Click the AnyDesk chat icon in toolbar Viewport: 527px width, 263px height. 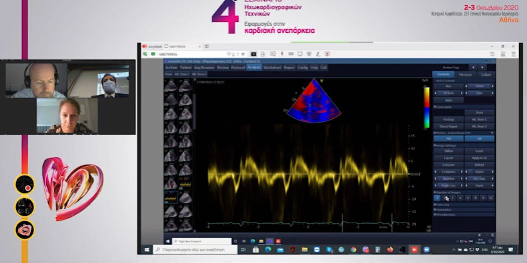tap(273, 54)
